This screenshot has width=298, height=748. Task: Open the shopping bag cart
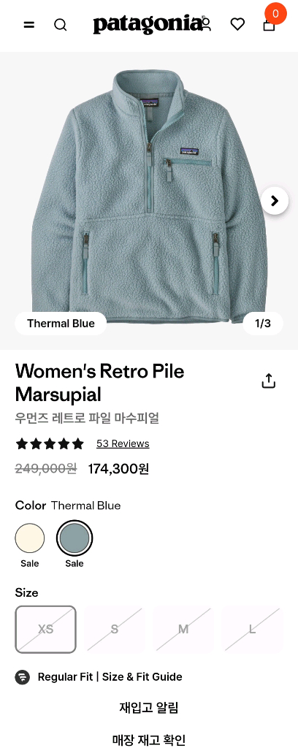pyautogui.click(x=270, y=24)
